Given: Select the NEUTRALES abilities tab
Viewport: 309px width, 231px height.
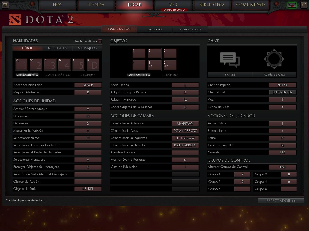Looking at the screenshot, I should coord(57,48).
